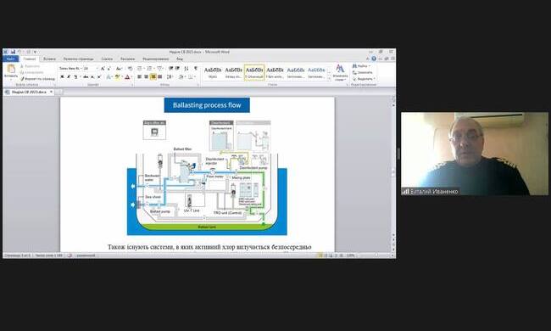The height and width of the screenshot is (331, 551).
Task: Open the blue Help question-mark icon
Action: (x=374, y=59)
